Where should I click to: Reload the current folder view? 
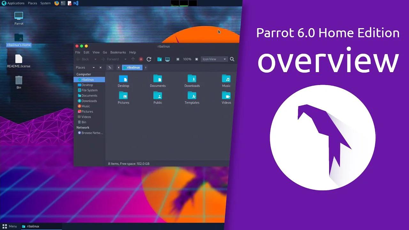click(149, 59)
